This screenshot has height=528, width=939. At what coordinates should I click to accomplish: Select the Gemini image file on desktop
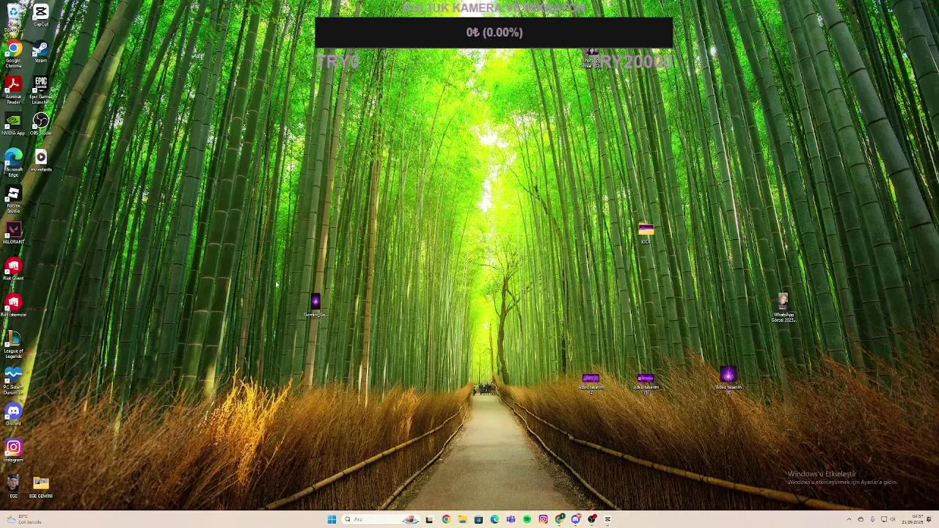pos(315,305)
